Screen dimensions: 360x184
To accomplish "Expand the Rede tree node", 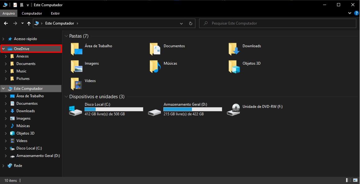I will [3, 165].
